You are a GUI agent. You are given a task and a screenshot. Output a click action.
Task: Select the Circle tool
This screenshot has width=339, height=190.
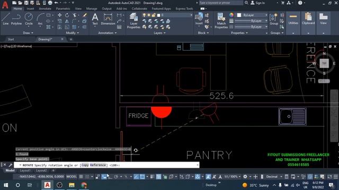(29, 19)
